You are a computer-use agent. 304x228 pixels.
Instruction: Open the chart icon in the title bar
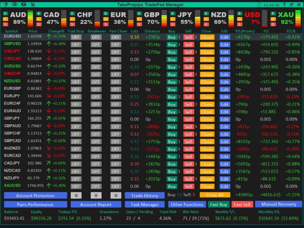24,4
